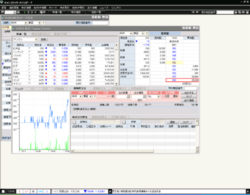250x195 pixels.
Task: Switch to screen layout 4 in toolbar
Action: (35, 12)
